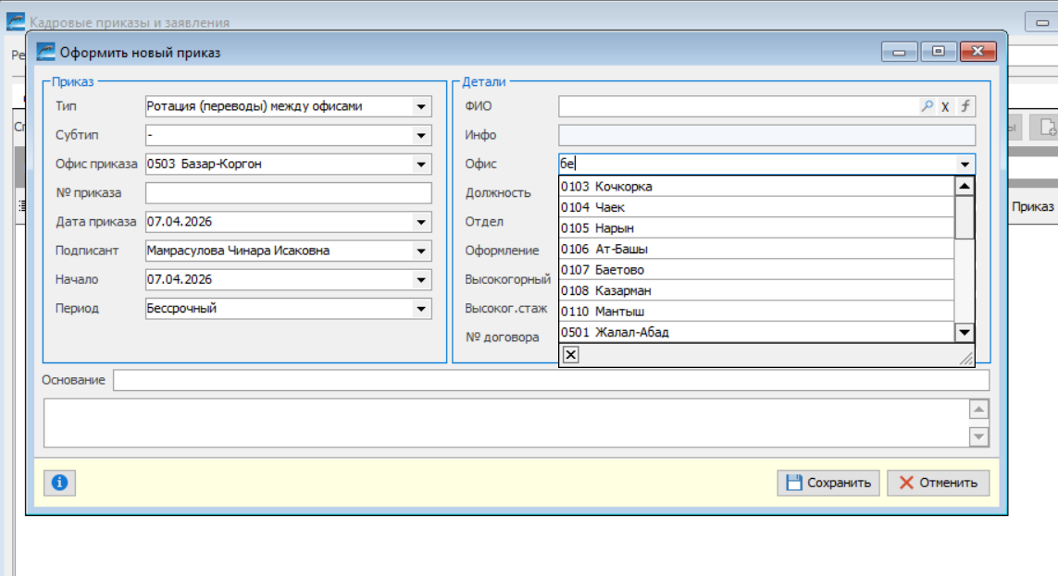Select office 0108 Казарман
This screenshot has width=1058, height=576.
[756, 291]
